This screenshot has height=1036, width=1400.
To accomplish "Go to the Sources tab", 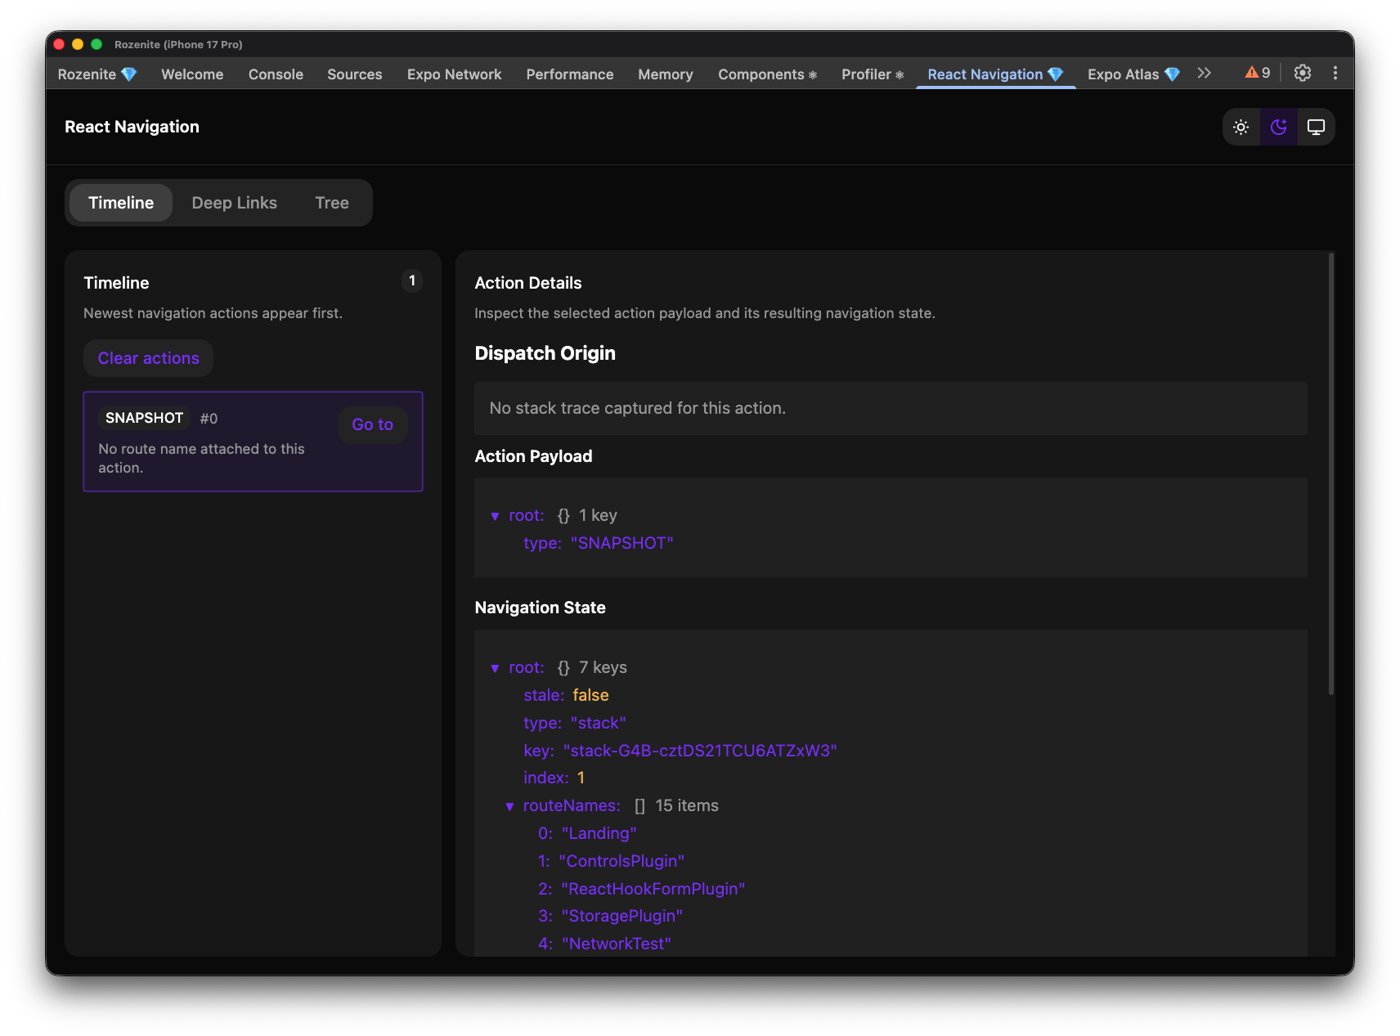I will pyautogui.click(x=354, y=74).
